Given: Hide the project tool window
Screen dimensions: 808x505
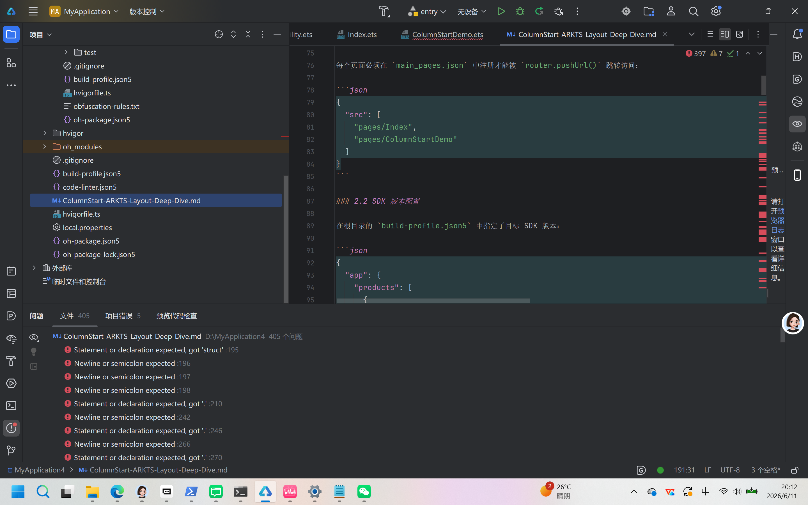Looking at the screenshot, I should tap(277, 35).
